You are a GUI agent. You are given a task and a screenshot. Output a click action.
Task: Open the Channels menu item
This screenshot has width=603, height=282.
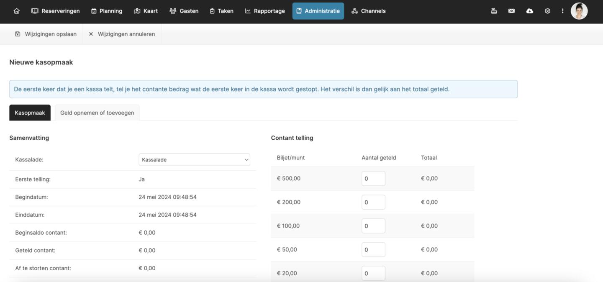pyautogui.click(x=368, y=11)
